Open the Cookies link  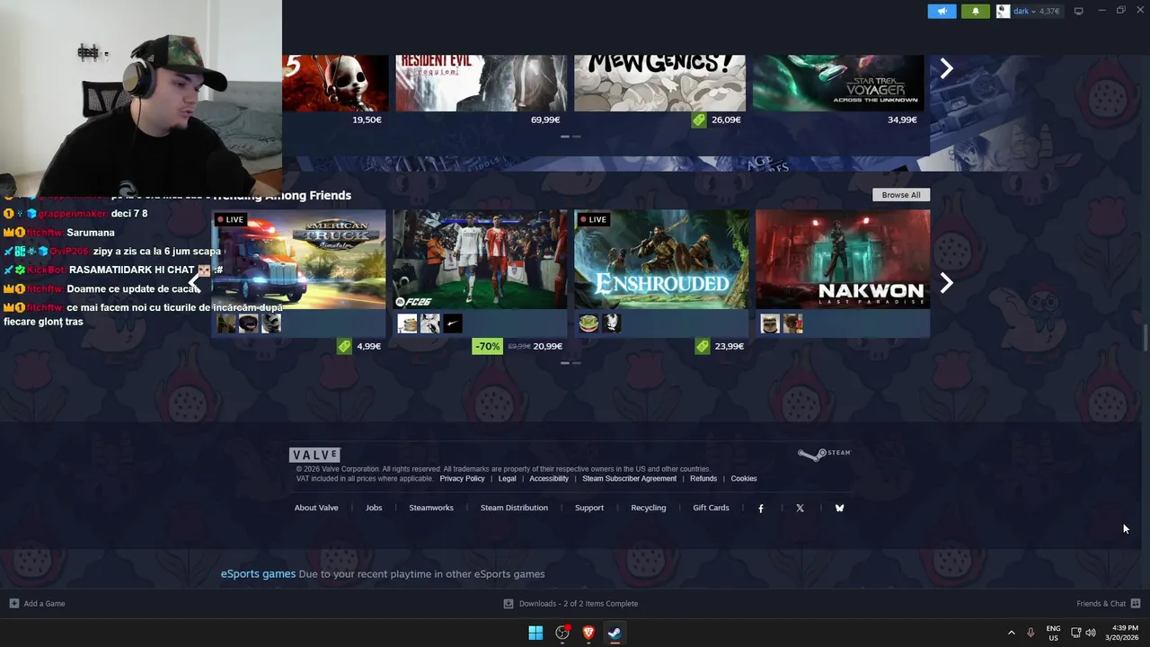coord(744,479)
